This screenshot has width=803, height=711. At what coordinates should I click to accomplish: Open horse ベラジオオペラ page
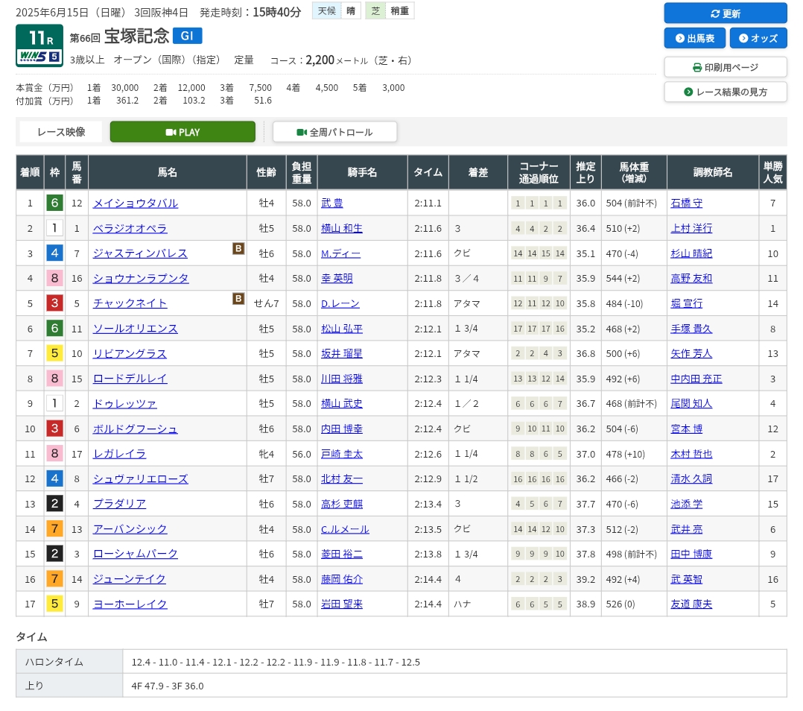tap(130, 229)
